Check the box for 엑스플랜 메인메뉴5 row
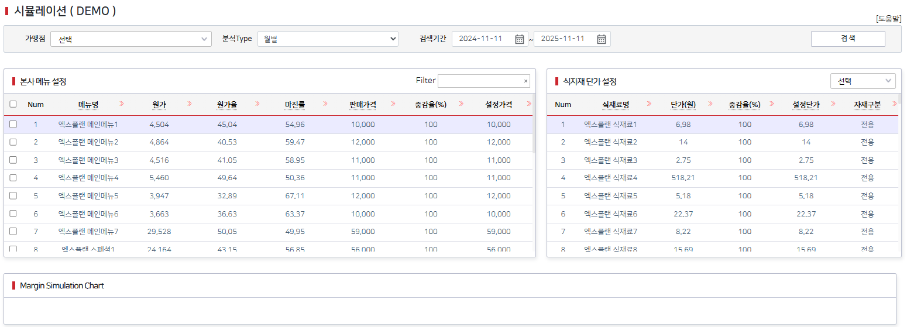Screen dimensions: 907x327 click(13, 196)
